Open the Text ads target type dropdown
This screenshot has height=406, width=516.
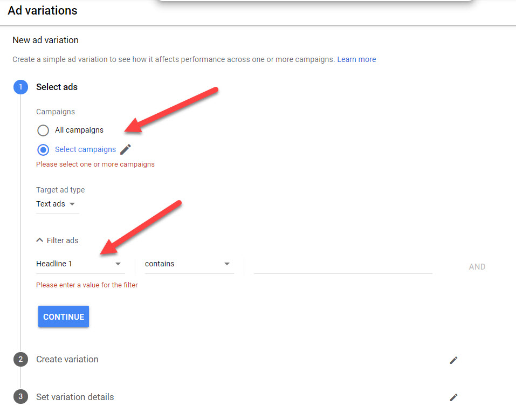coord(56,204)
